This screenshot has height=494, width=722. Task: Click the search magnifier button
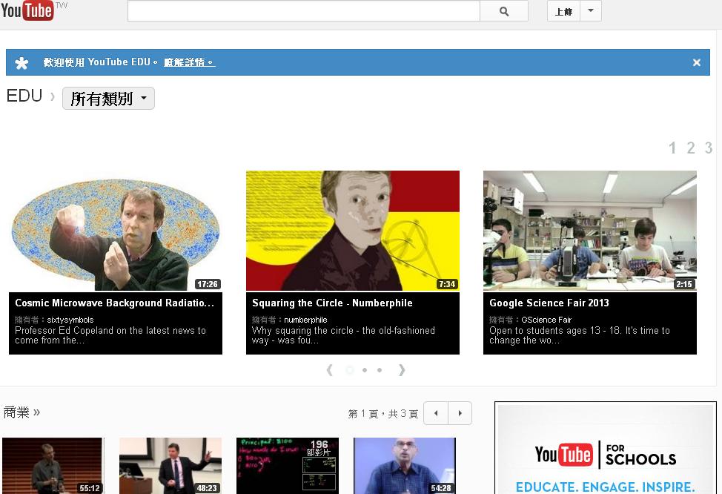pyautogui.click(x=504, y=11)
